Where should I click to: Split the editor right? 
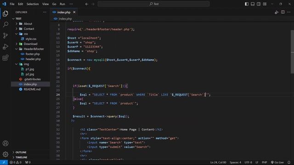click(283, 12)
